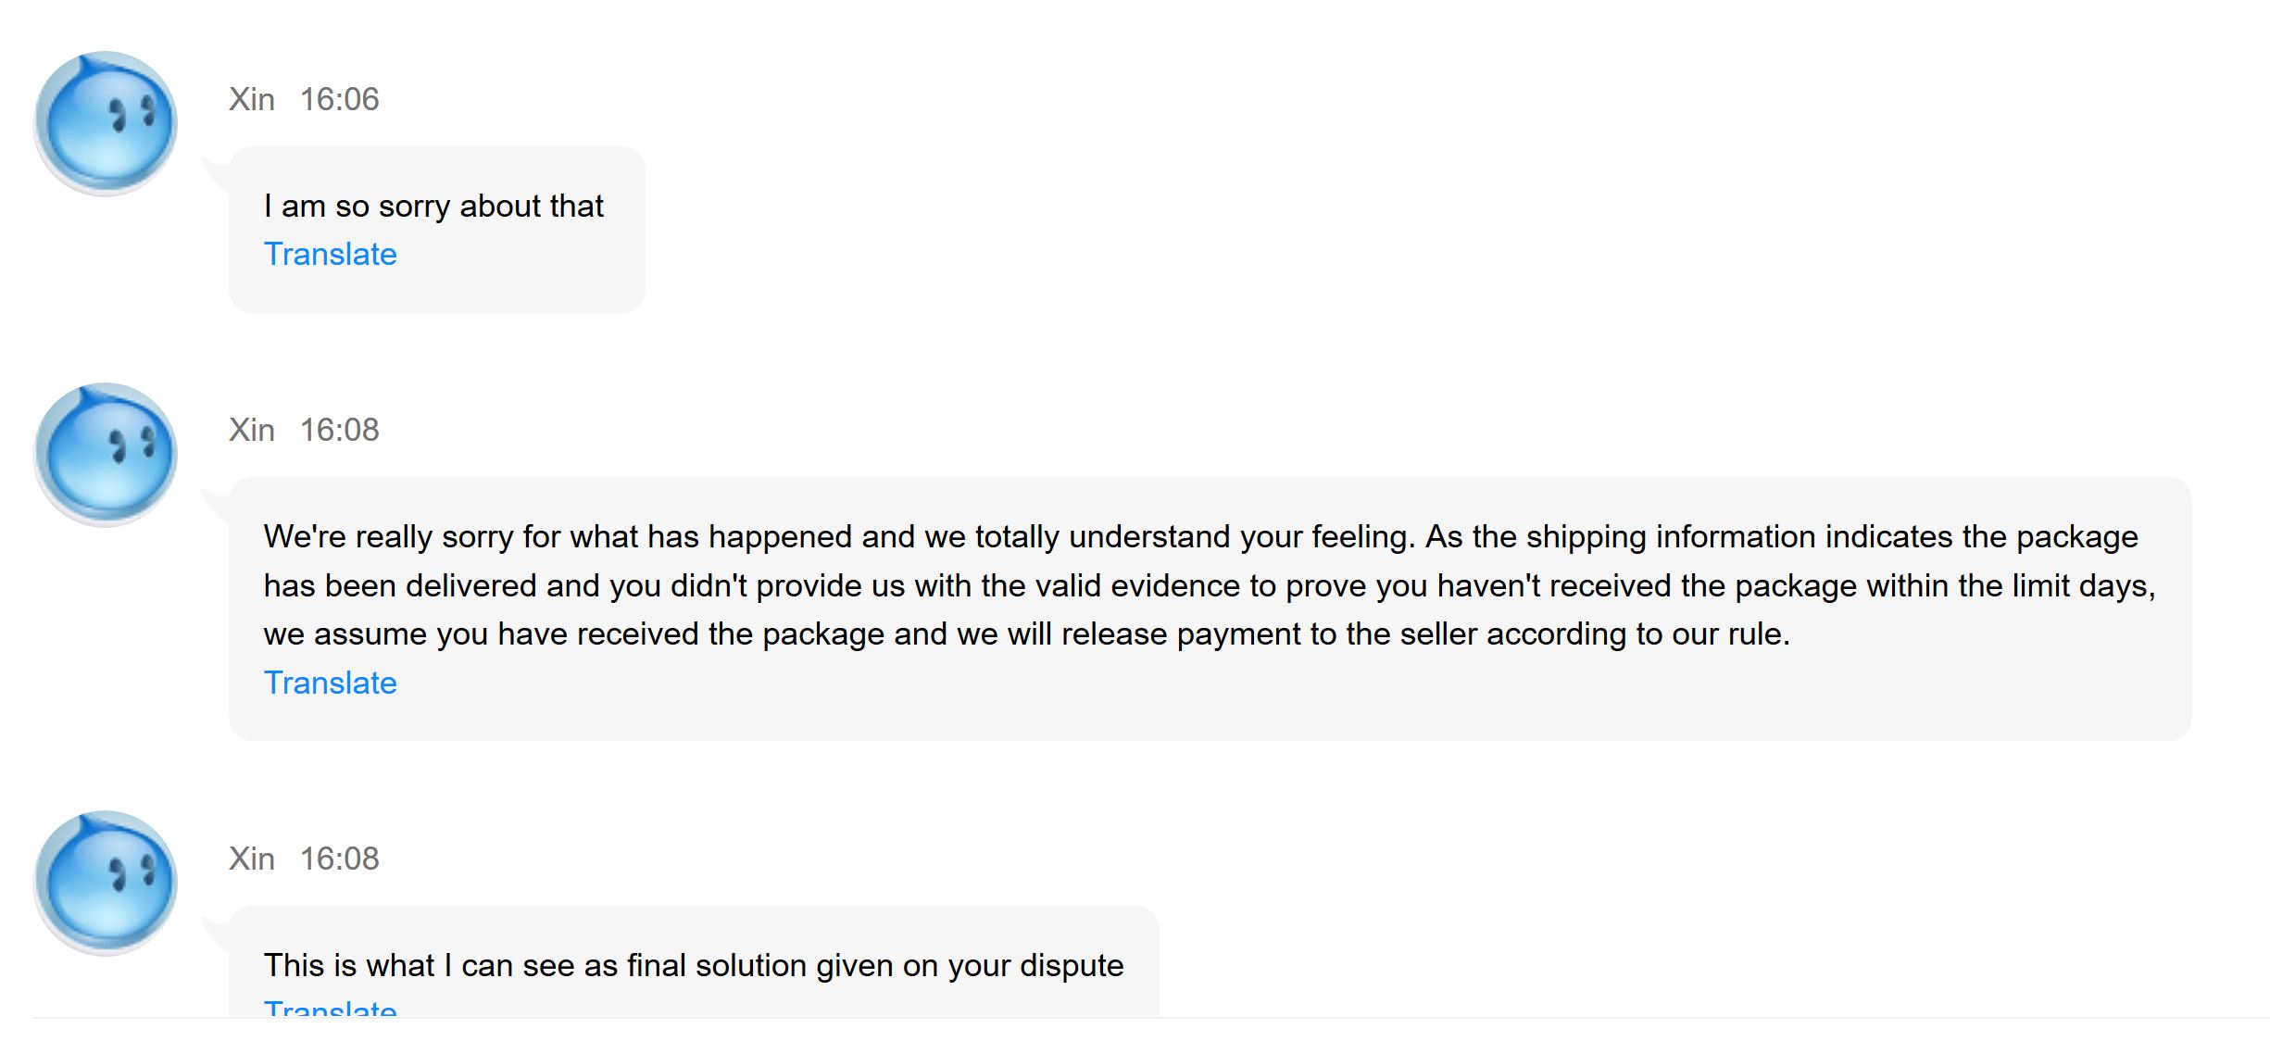Click the sender name Xin above the 16:06 message
This screenshot has width=2270, height=1041.
pyautogui.click(x=252, y=99)
